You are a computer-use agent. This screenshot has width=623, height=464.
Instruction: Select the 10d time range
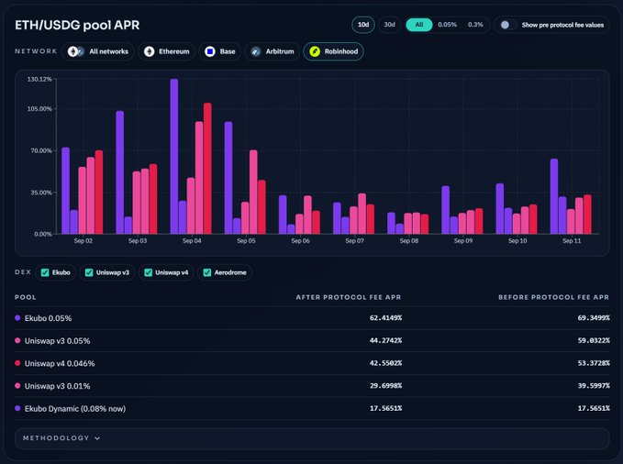363,25
